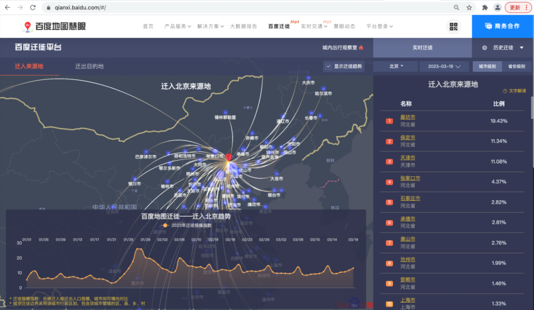The width and height of the screenshot is (534, 310).
Task: Open 张家口市 in ranking list
Action: (410, 178)
